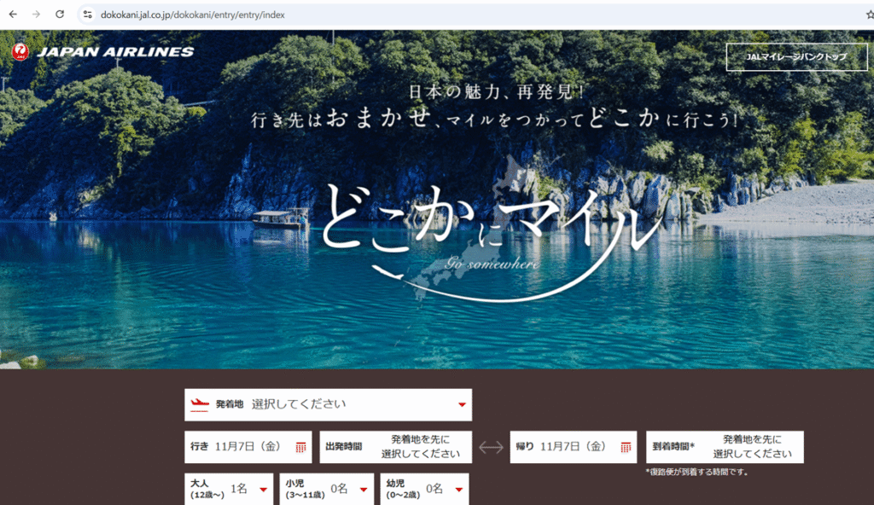
Task: Click the browser forward arrow
Action: click(x=36, y=15)
